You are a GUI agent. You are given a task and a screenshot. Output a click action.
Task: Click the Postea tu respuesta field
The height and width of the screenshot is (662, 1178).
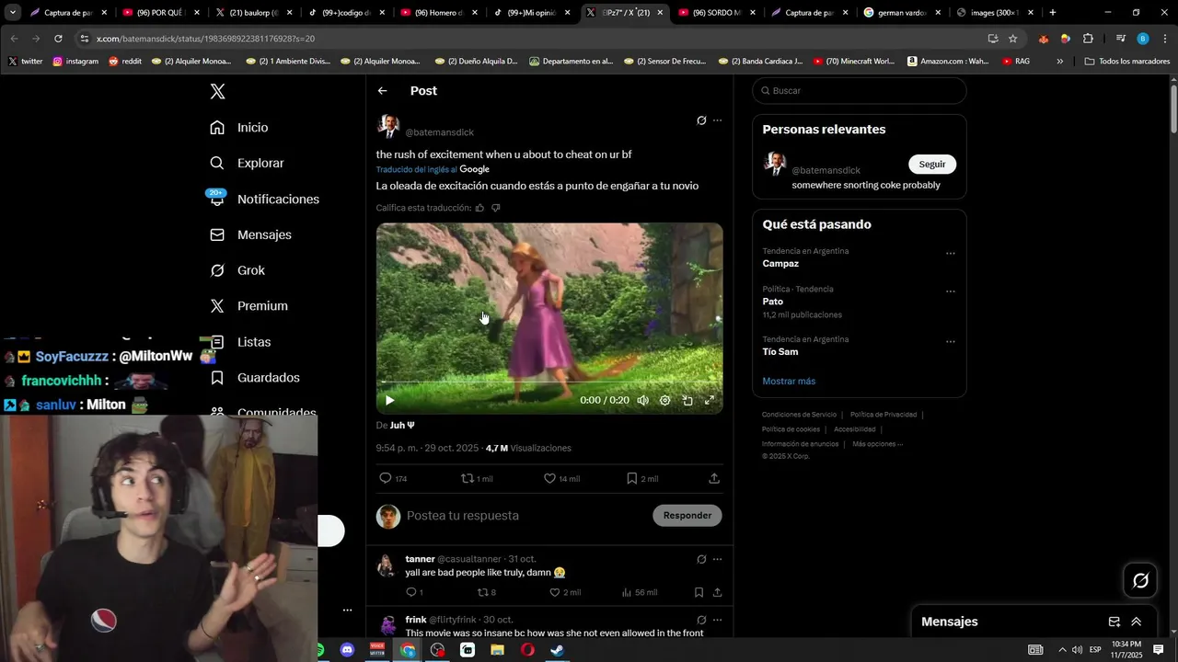(x=525, y=516)
